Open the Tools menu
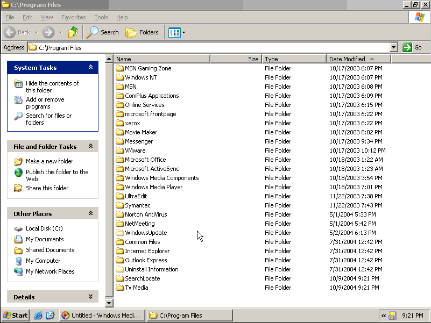 tap(101, 17)
